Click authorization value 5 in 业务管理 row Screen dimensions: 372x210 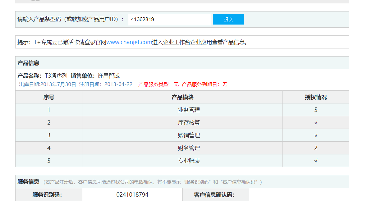[316, 110]
